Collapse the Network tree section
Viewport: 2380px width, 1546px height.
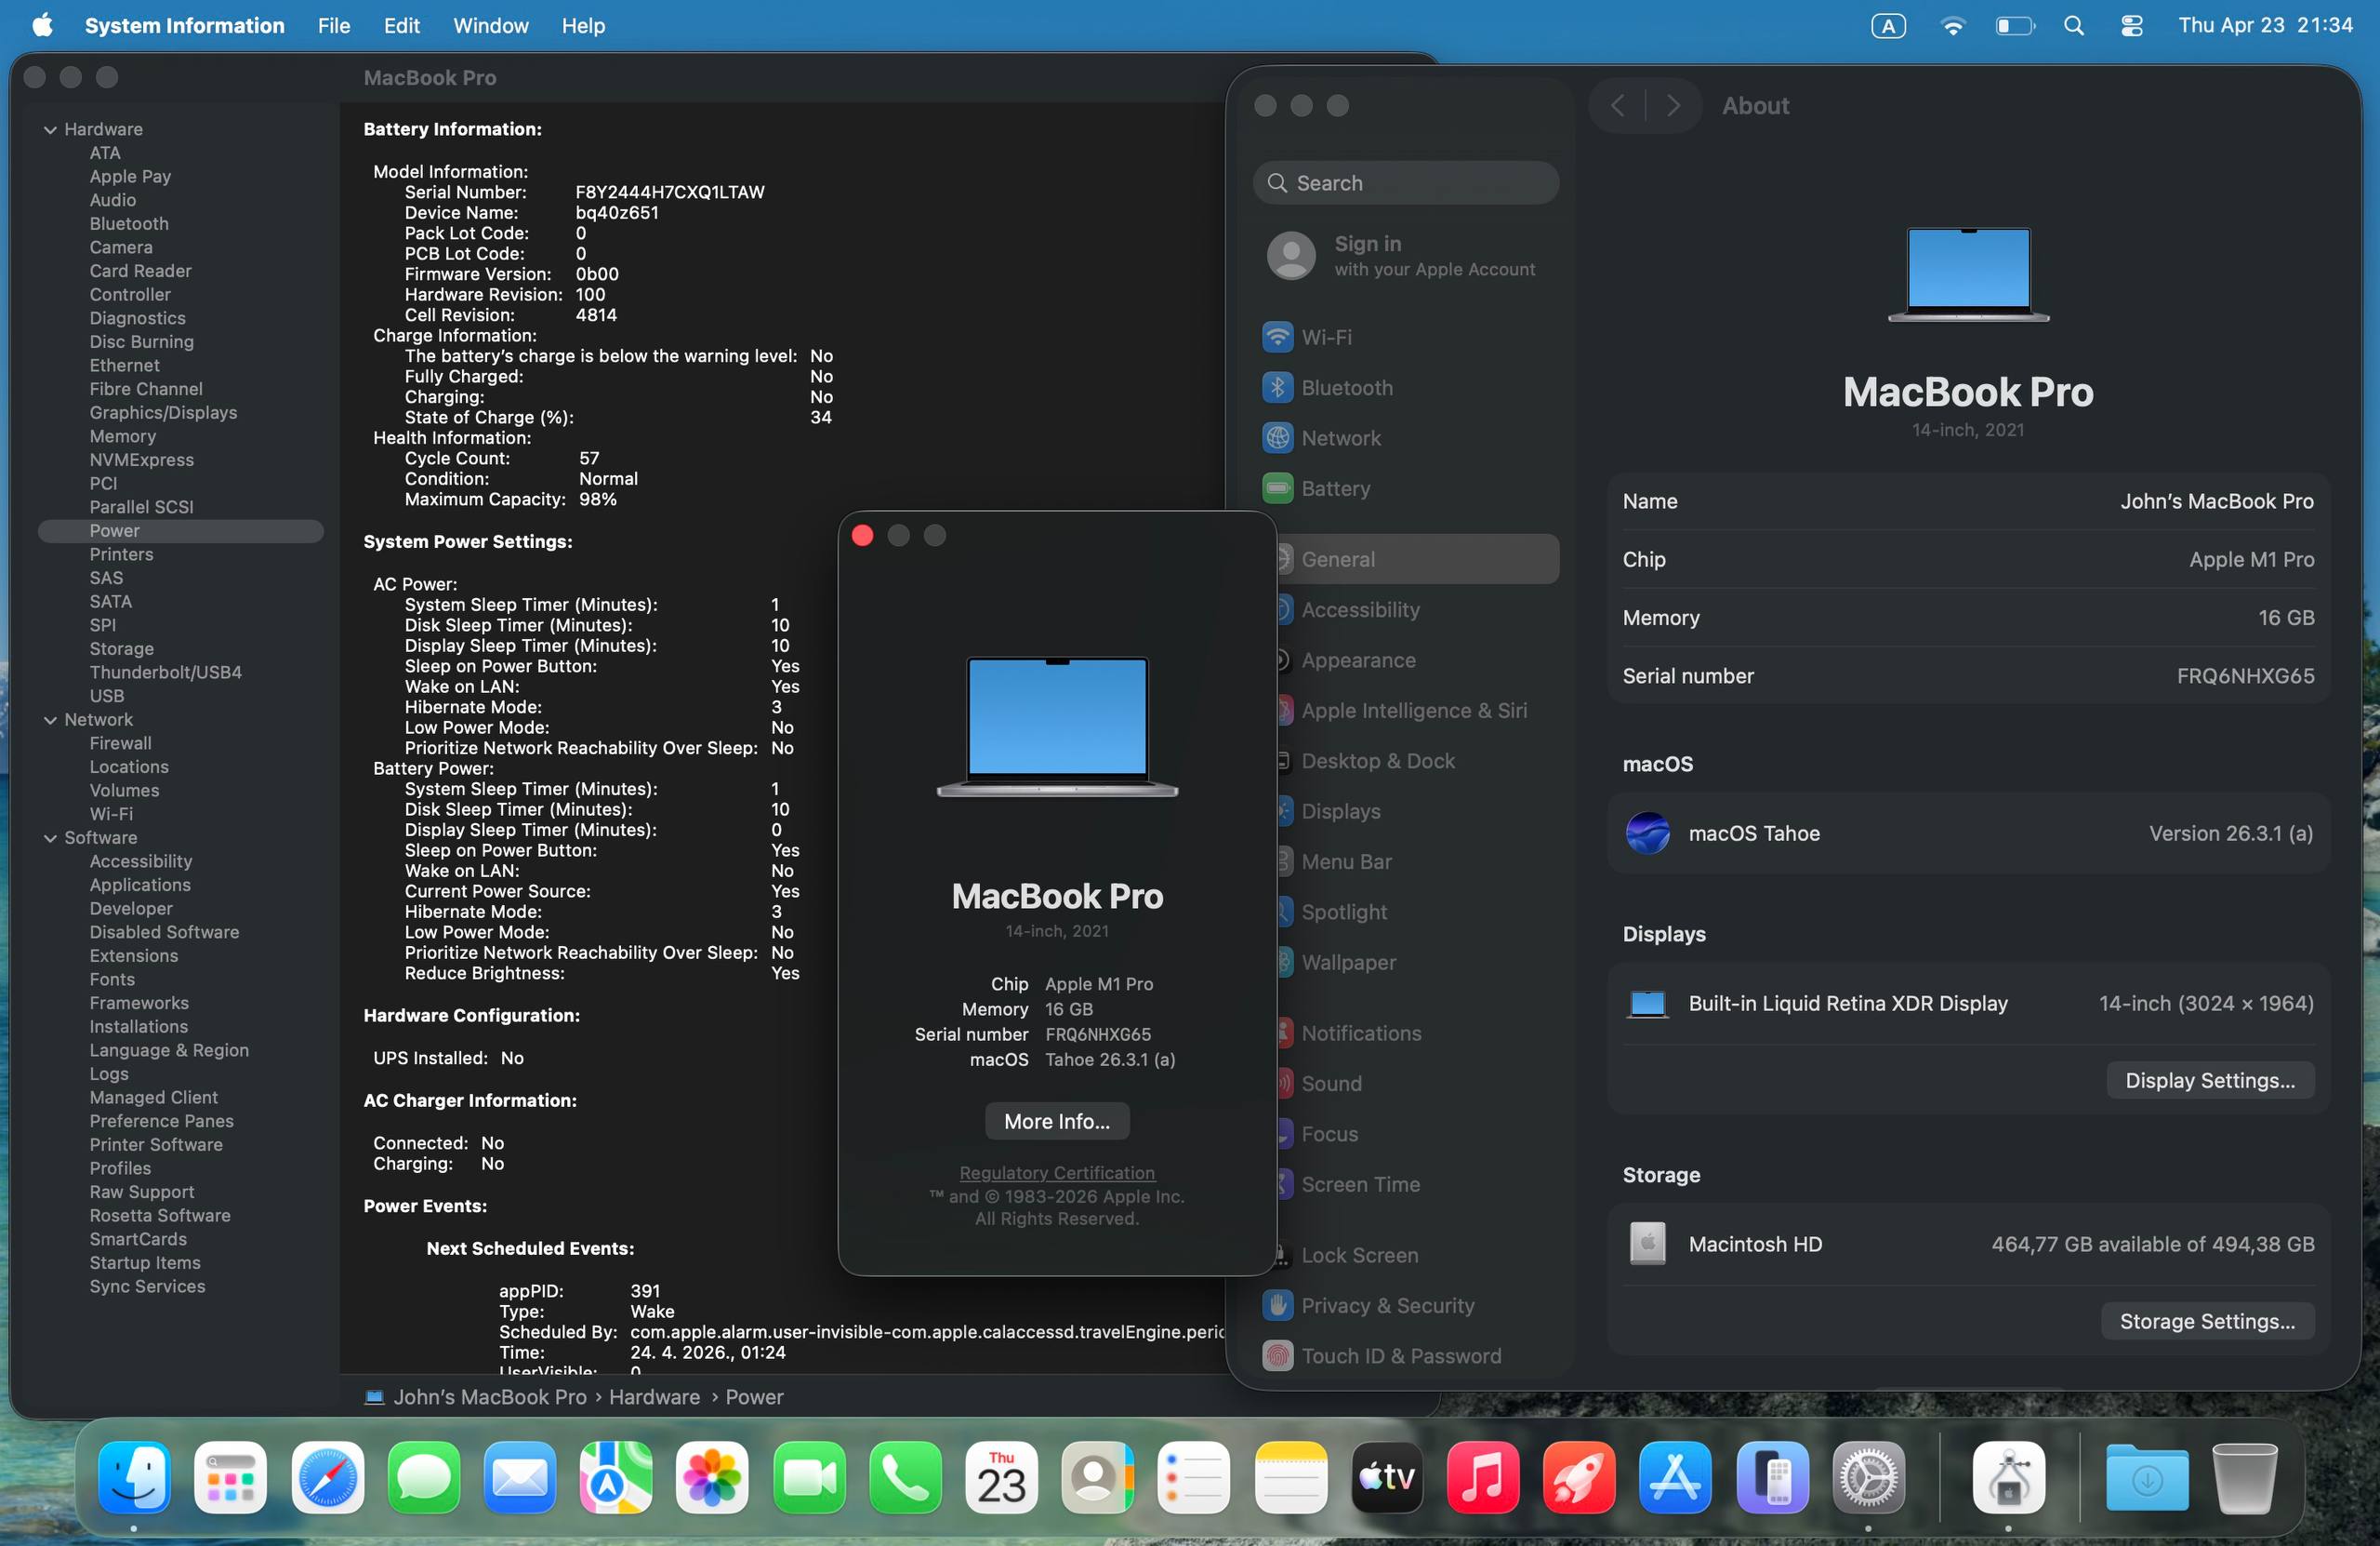pyautogui.click(x=50, y=719)
